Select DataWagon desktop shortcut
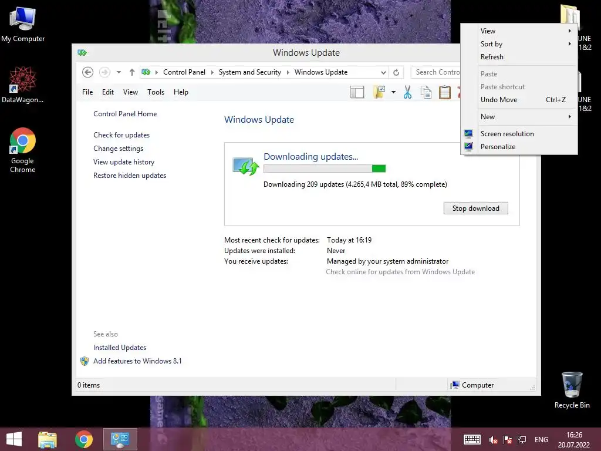 coord(23,85)
